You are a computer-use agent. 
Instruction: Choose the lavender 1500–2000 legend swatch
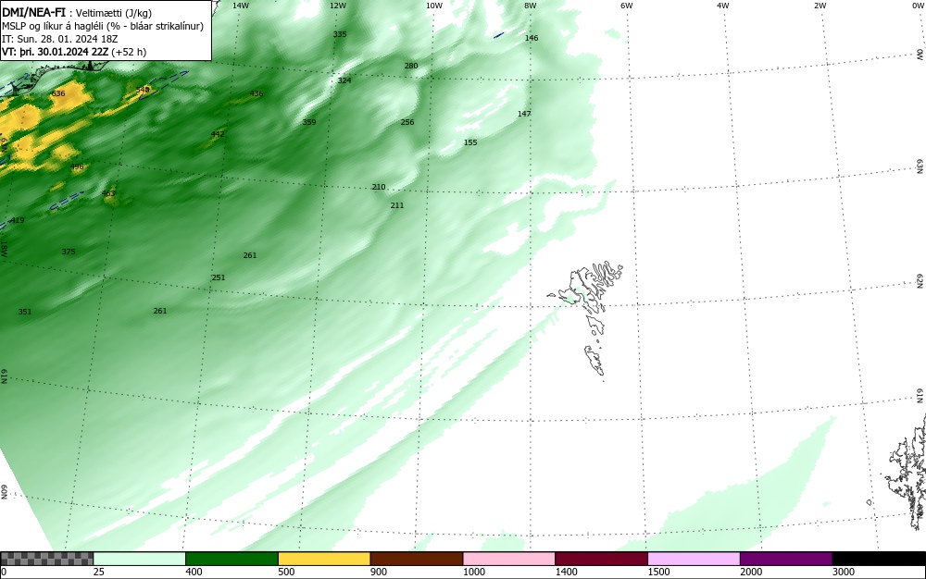point(694,559)
